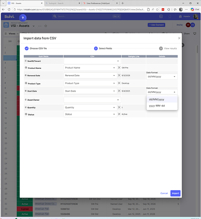Screen dimensions: 201x219
Task: Open the board more options ellipsis
Action: tap(39, 26)
